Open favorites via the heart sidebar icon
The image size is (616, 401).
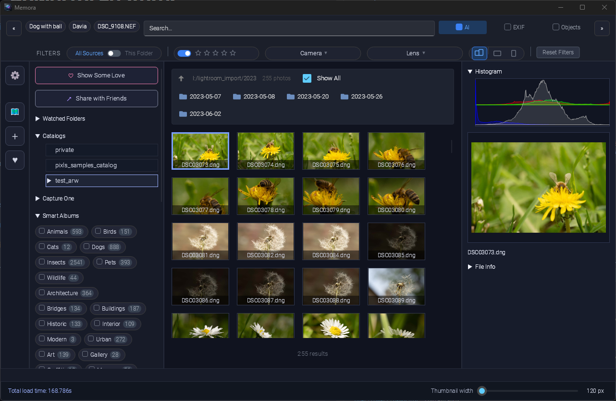(14, 160)
